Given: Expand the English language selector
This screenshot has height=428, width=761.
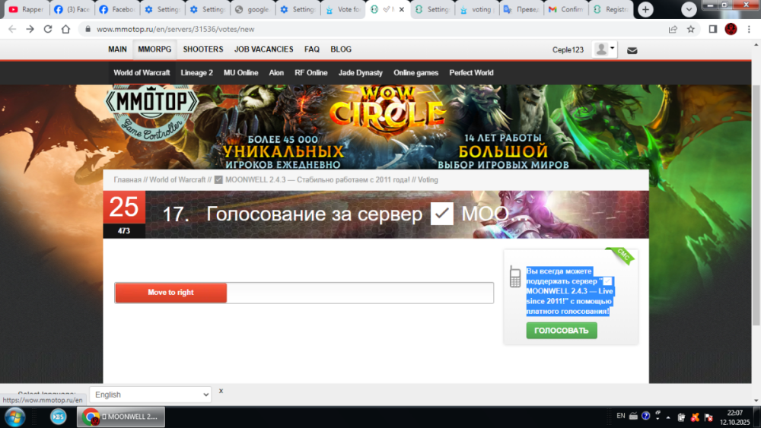Looking at the screenshot, I should click(150, 395).
